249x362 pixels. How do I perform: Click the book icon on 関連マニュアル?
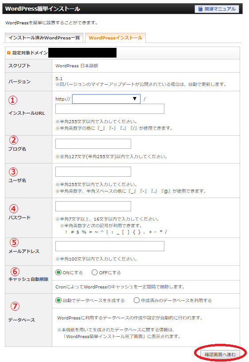click(201, 9)
